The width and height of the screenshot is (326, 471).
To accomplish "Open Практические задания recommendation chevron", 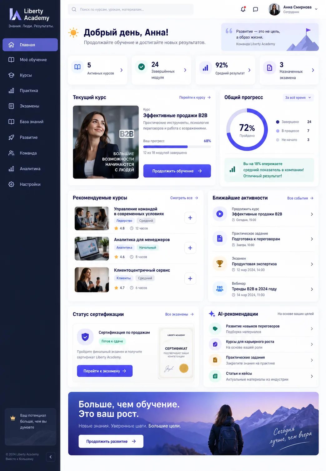I will pyautogui.click(x=312, y=360).
